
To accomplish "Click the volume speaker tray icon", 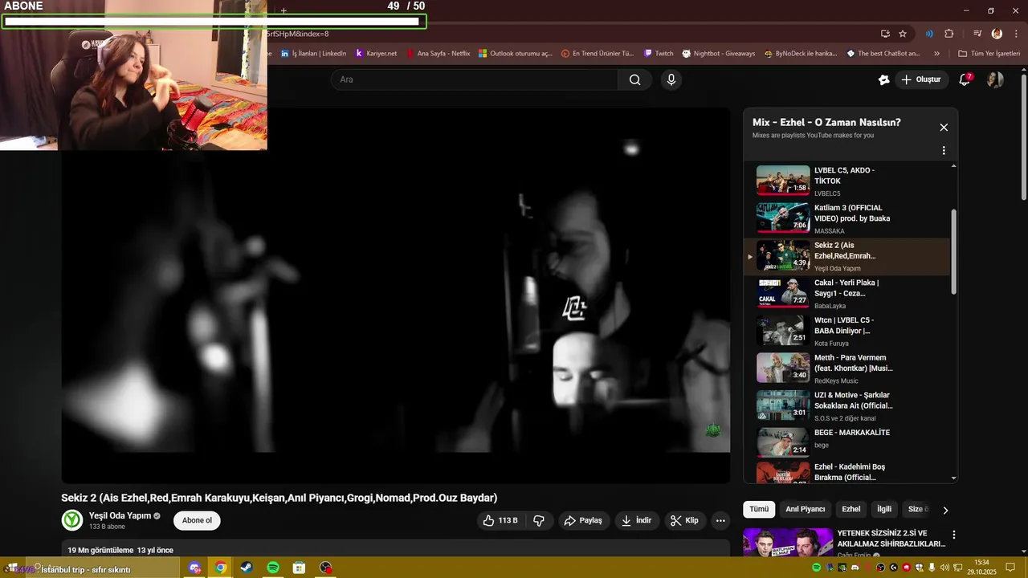I will 944,568.
